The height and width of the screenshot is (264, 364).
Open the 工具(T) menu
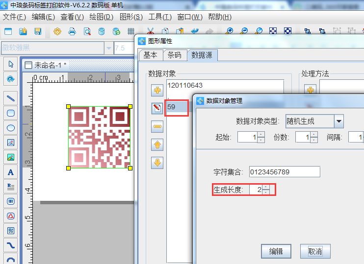coord(160,17)
